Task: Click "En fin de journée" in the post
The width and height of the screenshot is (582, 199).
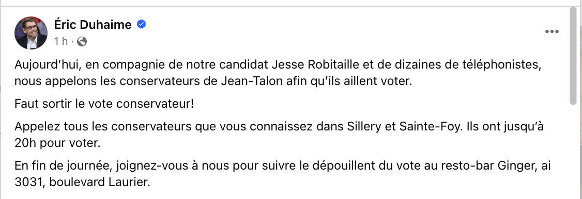Action: (62, 167)
